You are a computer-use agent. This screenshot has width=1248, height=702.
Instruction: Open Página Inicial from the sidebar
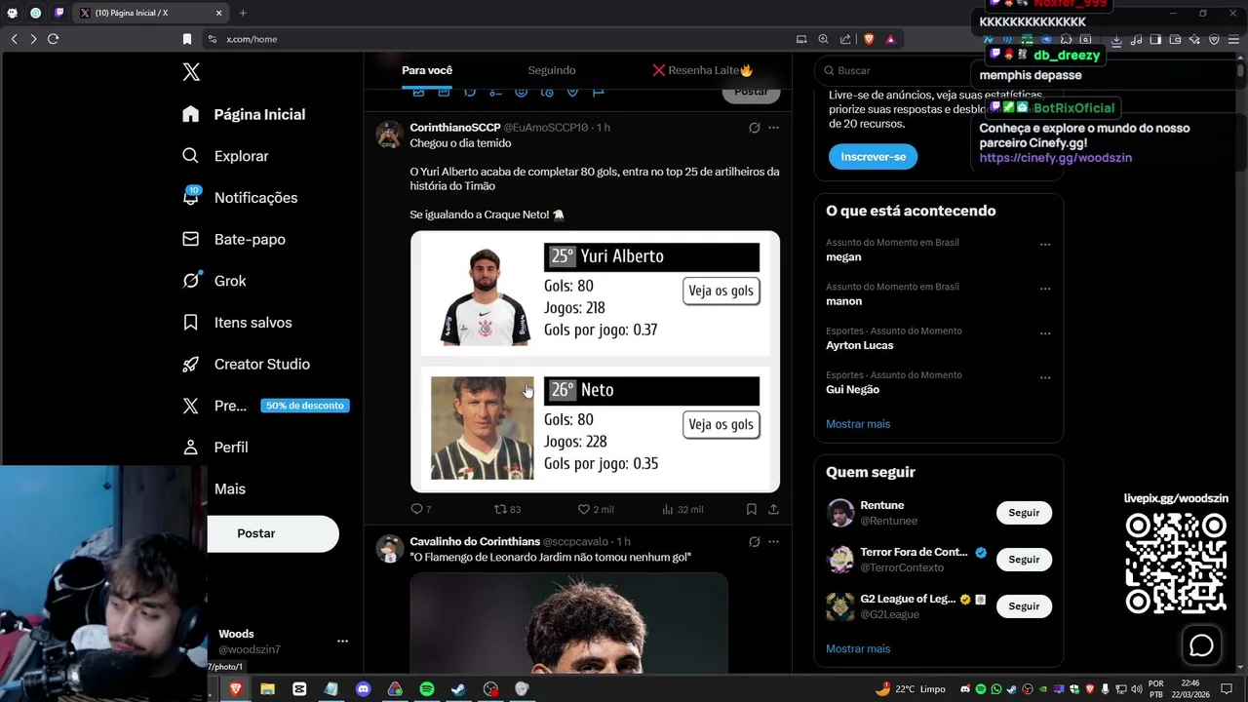pos(244,114)
